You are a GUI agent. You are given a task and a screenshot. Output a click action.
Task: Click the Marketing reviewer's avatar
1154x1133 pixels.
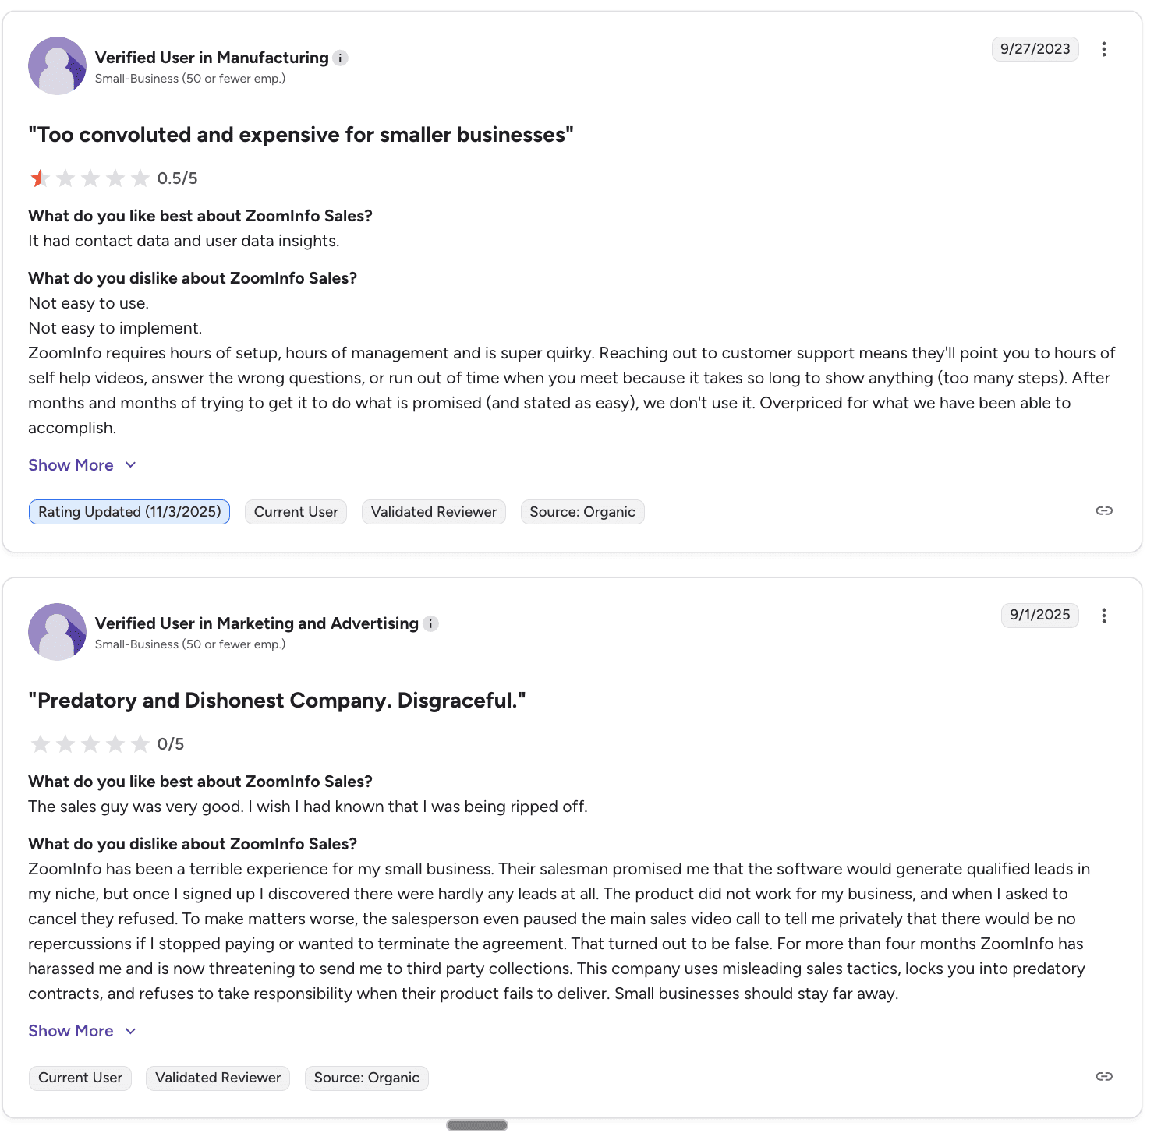coord(56,631)
